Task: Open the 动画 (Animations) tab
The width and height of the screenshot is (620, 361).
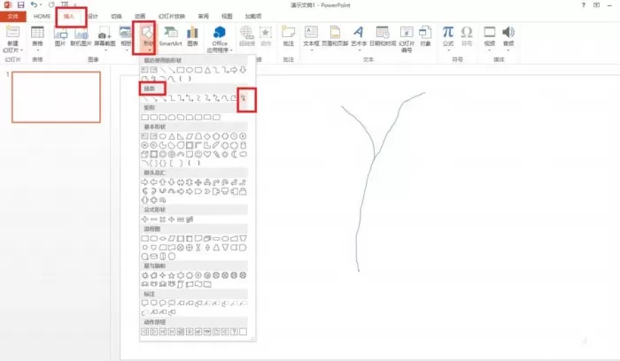Action: (x=140, y=16)
